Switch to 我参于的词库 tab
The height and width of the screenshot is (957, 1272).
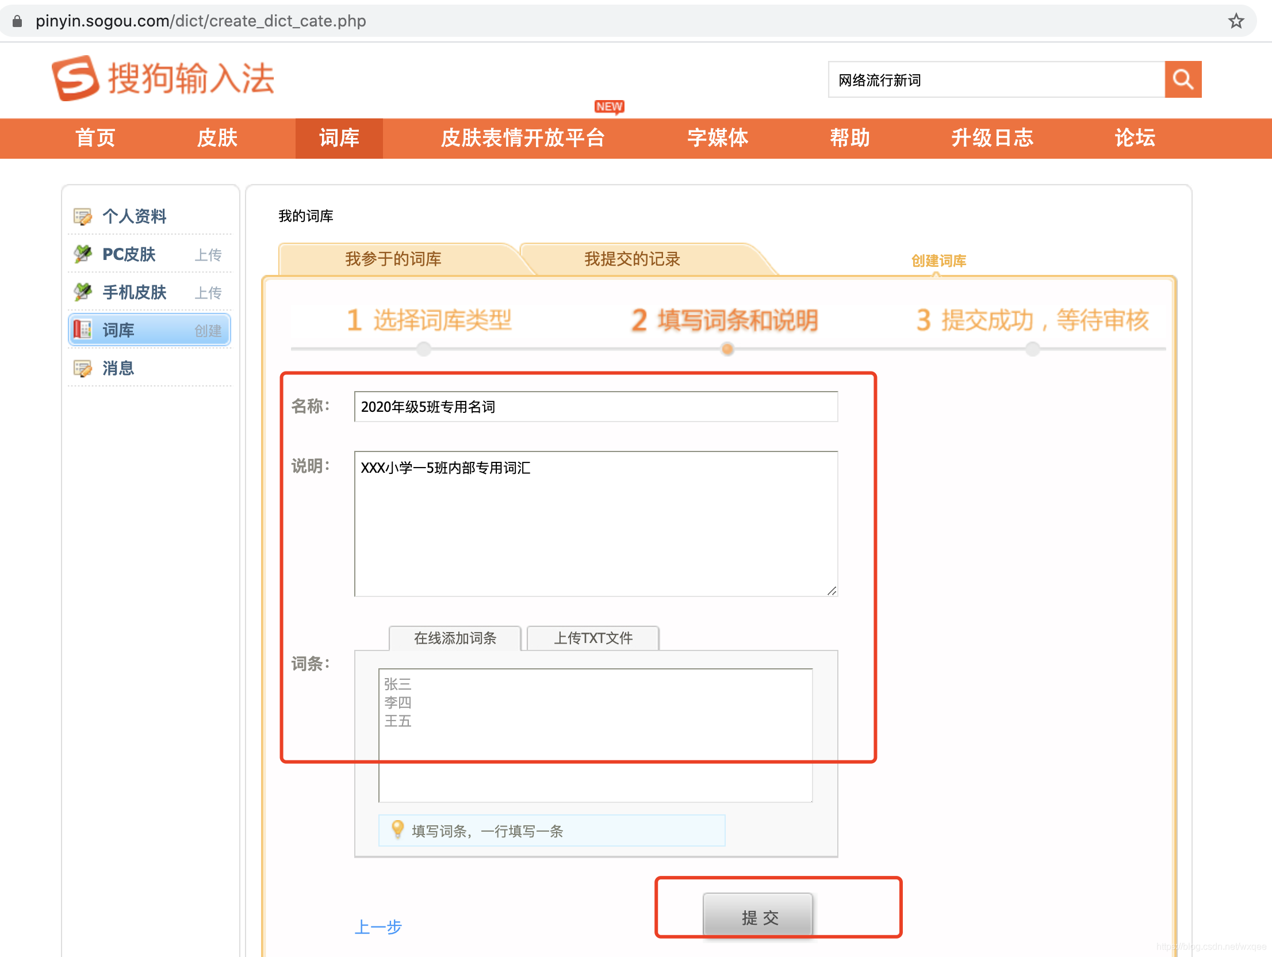[393, 259]
